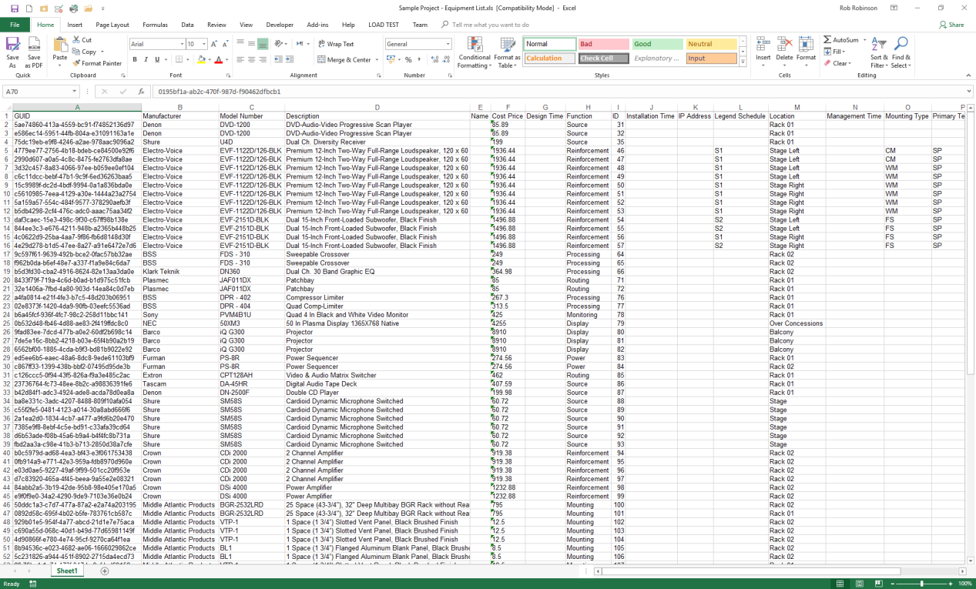Open Format as Table menu
Image resolution: width=976 pixels, height=589 pixels.
pos(507,52)
